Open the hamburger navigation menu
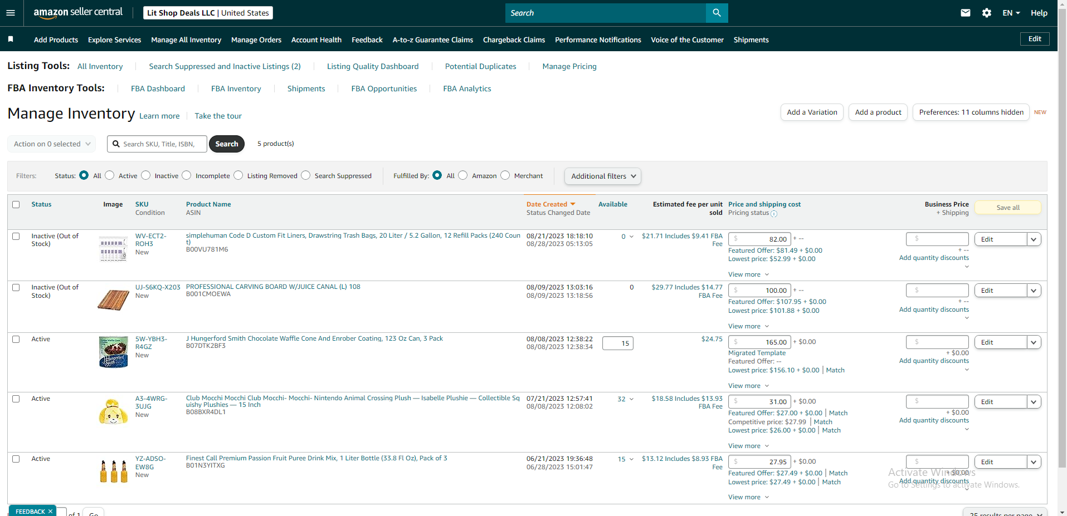Screen dimensions: 1067x516 point(11,13)
